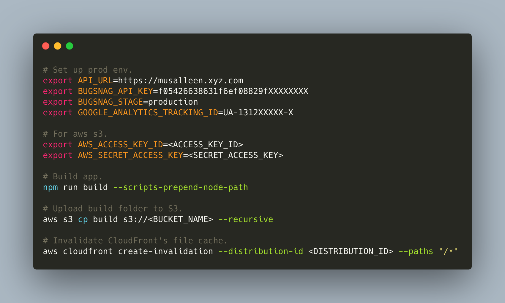Click the --scripts-prepend-node-path flag

(x=181, y=187)
